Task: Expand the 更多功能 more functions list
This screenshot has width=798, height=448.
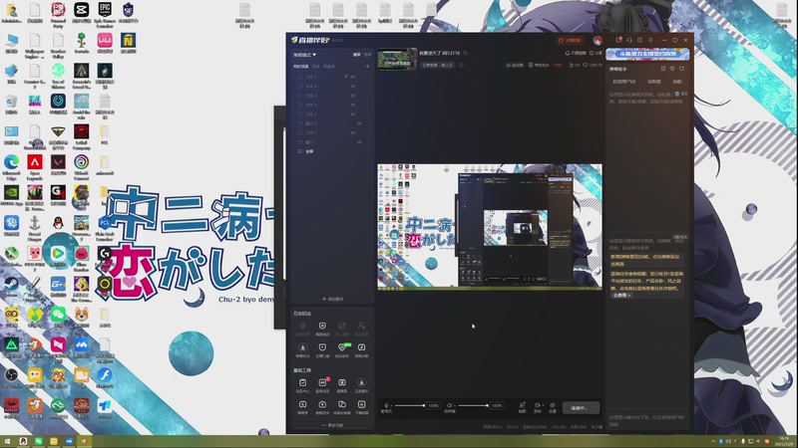Action: (x=332, y=425)
